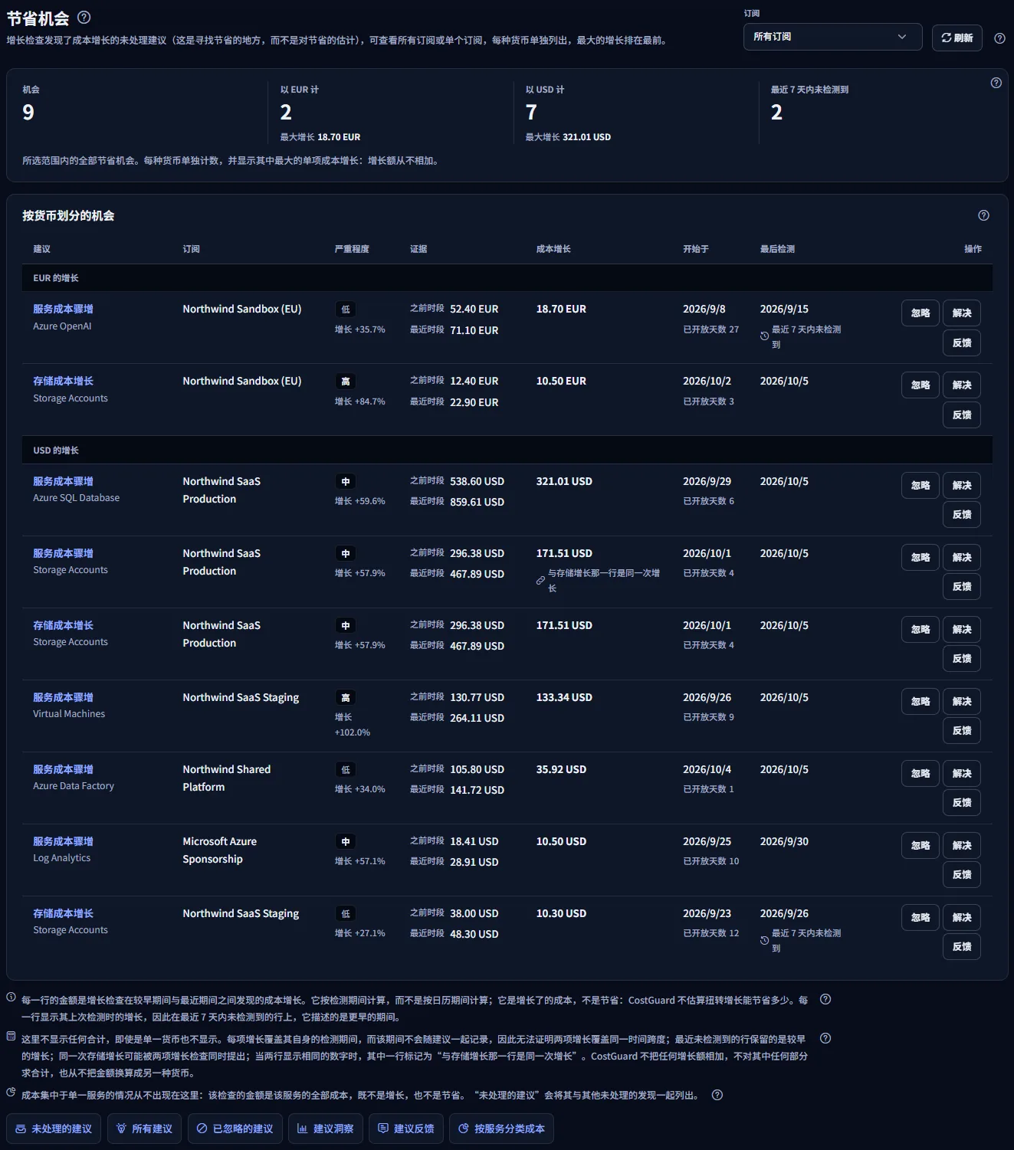This screenshot has height=1150, width=1014.
Task: Click the 18.70 EUR cost growth value
Action: (x=561, y=309)
